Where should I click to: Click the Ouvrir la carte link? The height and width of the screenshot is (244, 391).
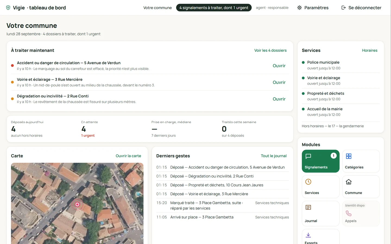point(128,156)
